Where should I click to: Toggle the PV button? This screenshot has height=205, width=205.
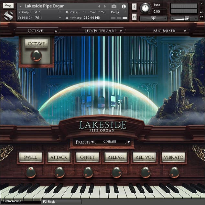[201, 17]
